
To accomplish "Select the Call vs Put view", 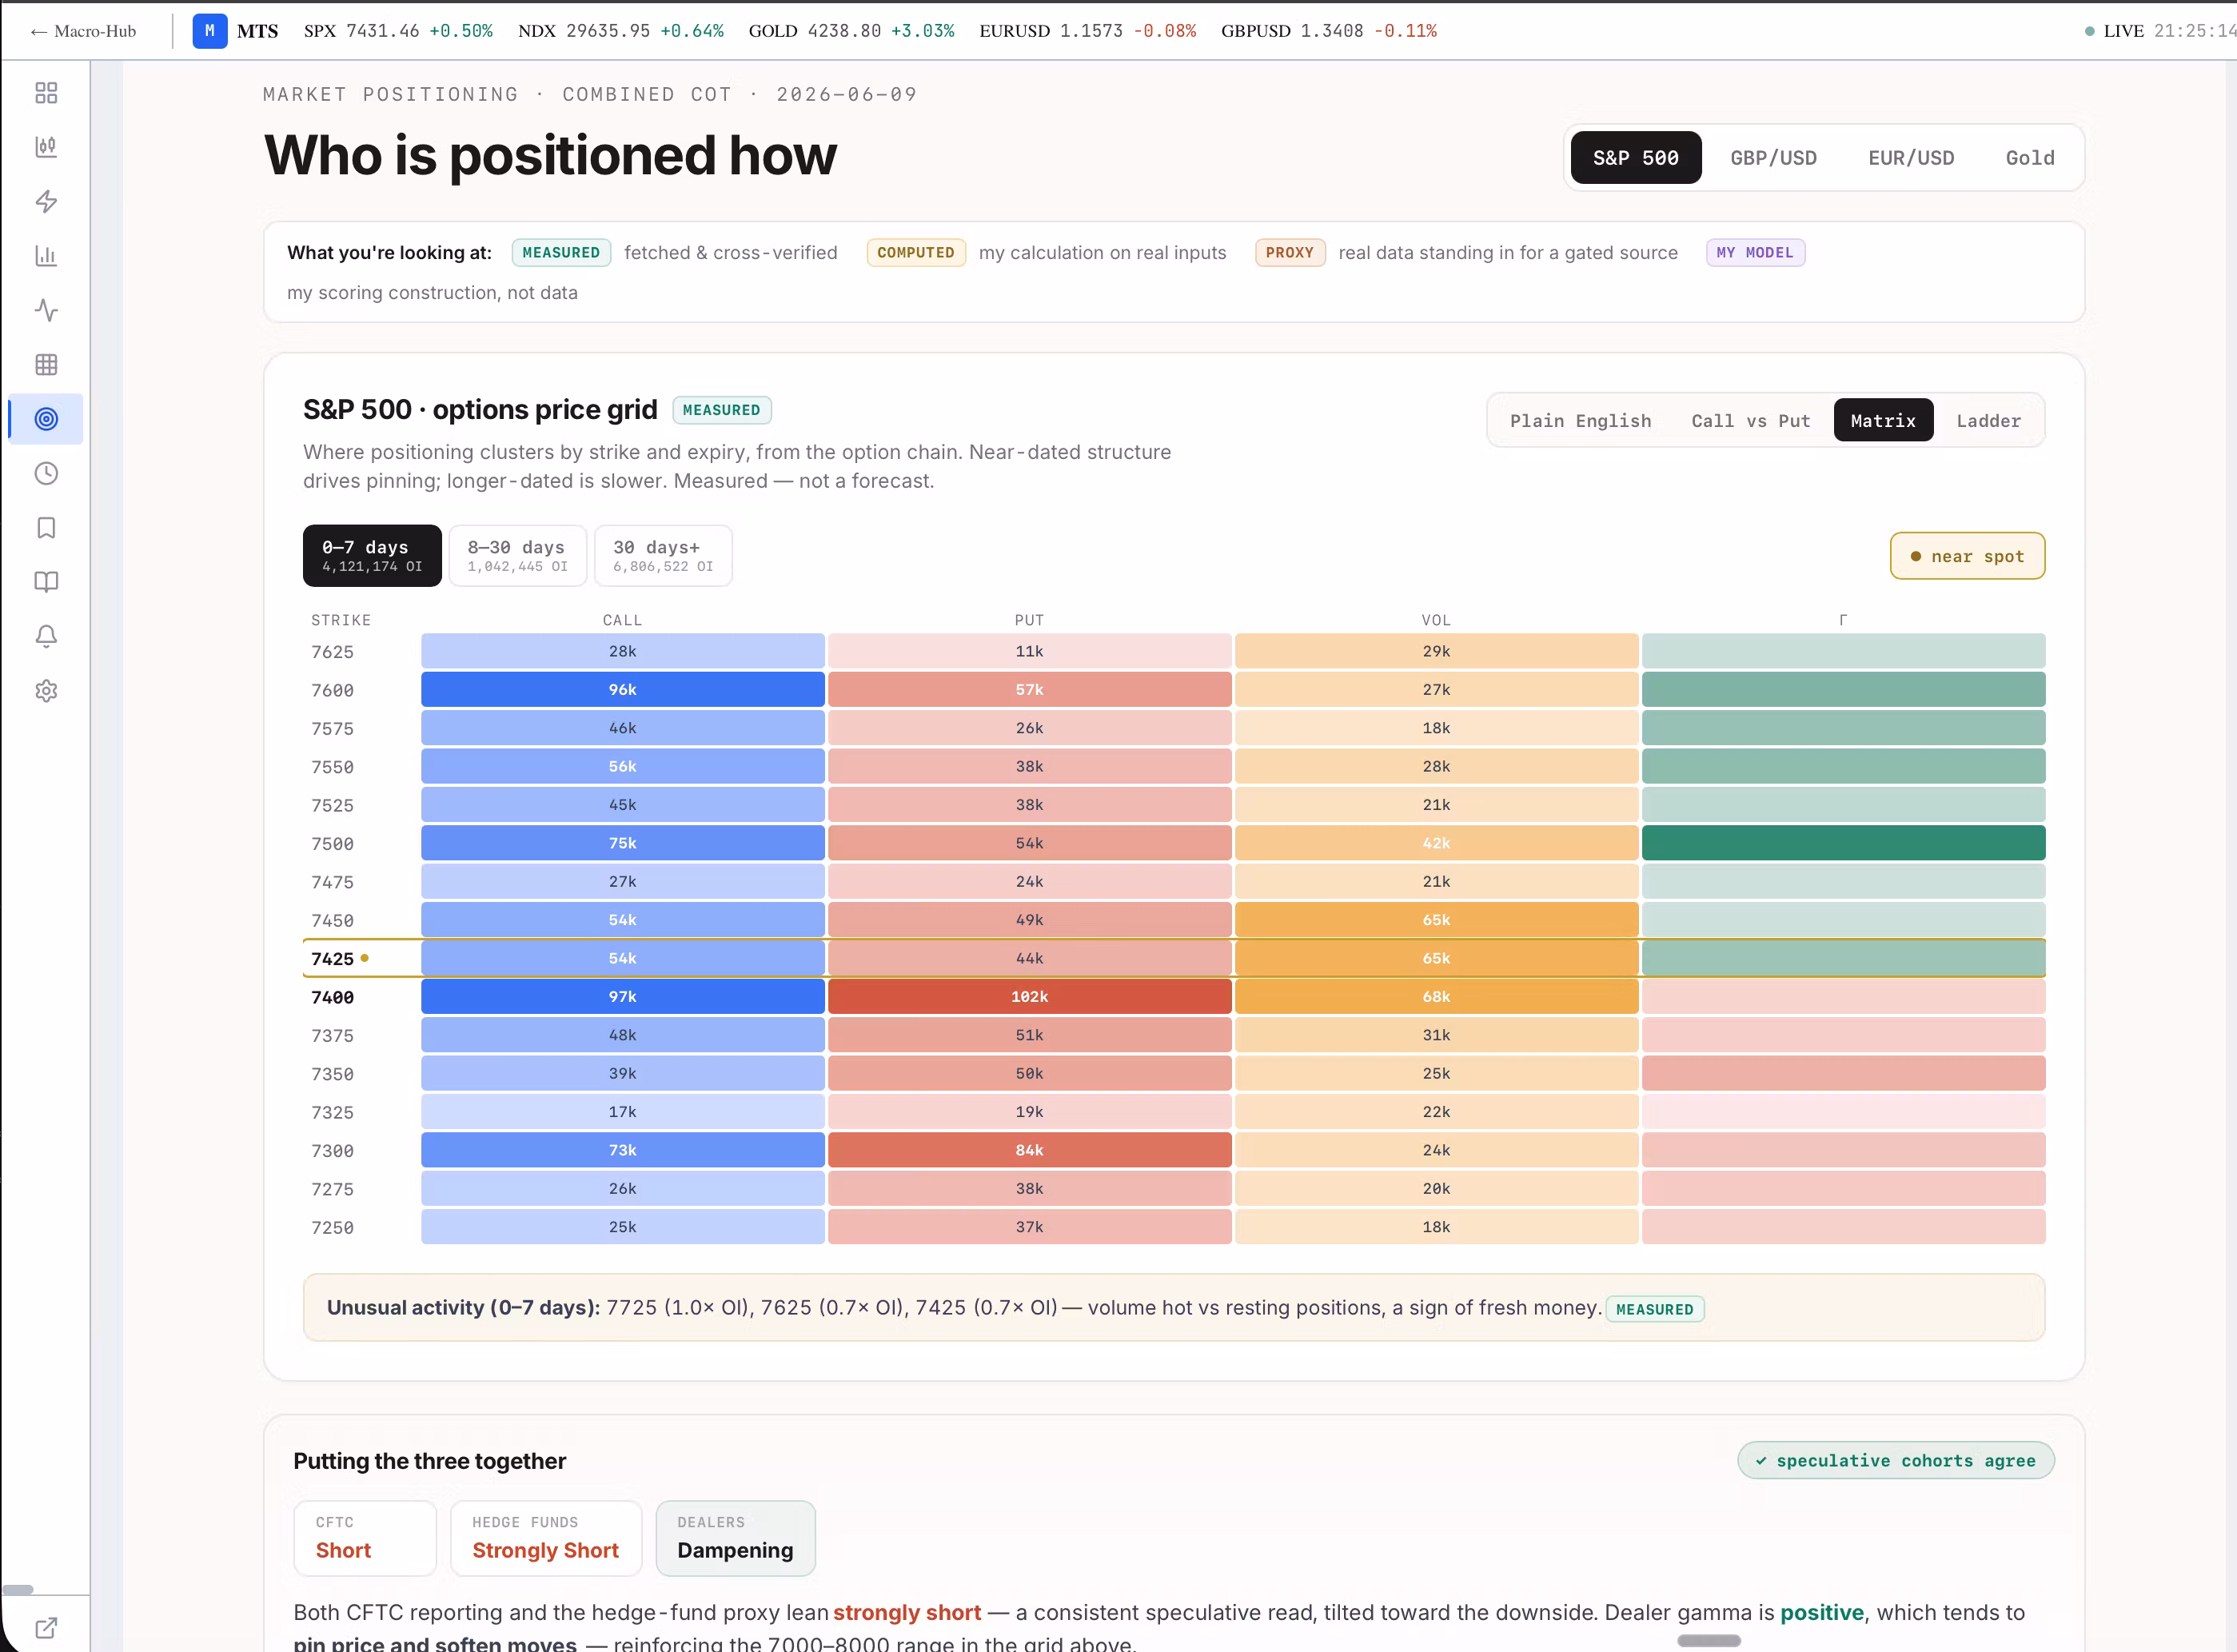I will point(1750,421).
